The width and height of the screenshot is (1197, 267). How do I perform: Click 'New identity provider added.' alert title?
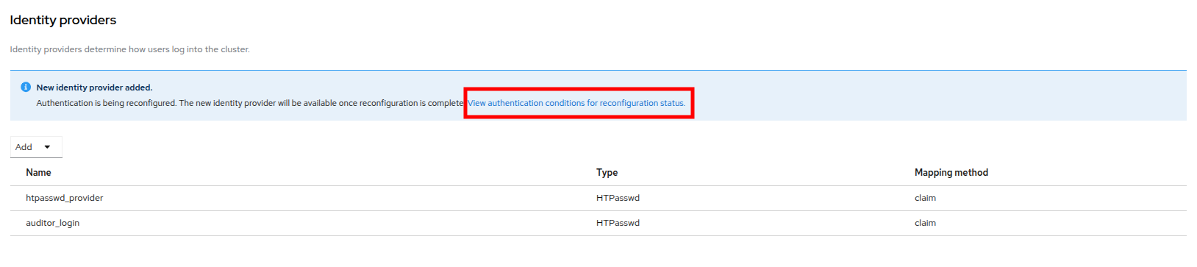[x=94, y=88]
